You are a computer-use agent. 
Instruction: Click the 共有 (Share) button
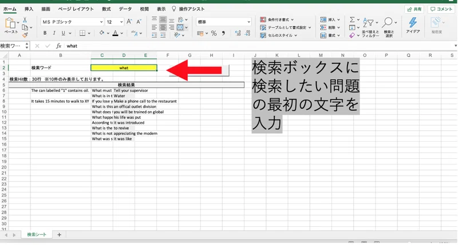pos(414,9)
